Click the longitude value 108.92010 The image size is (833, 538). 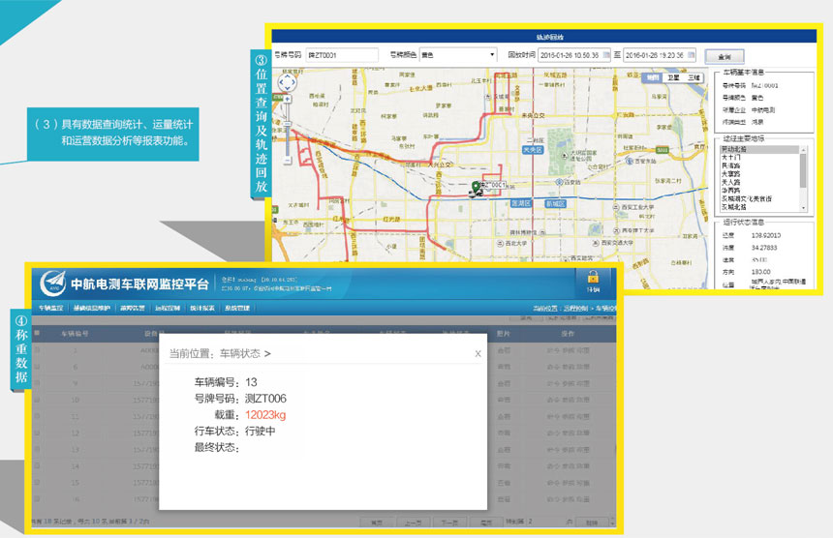pyautogui.click(x=765, y=235)
